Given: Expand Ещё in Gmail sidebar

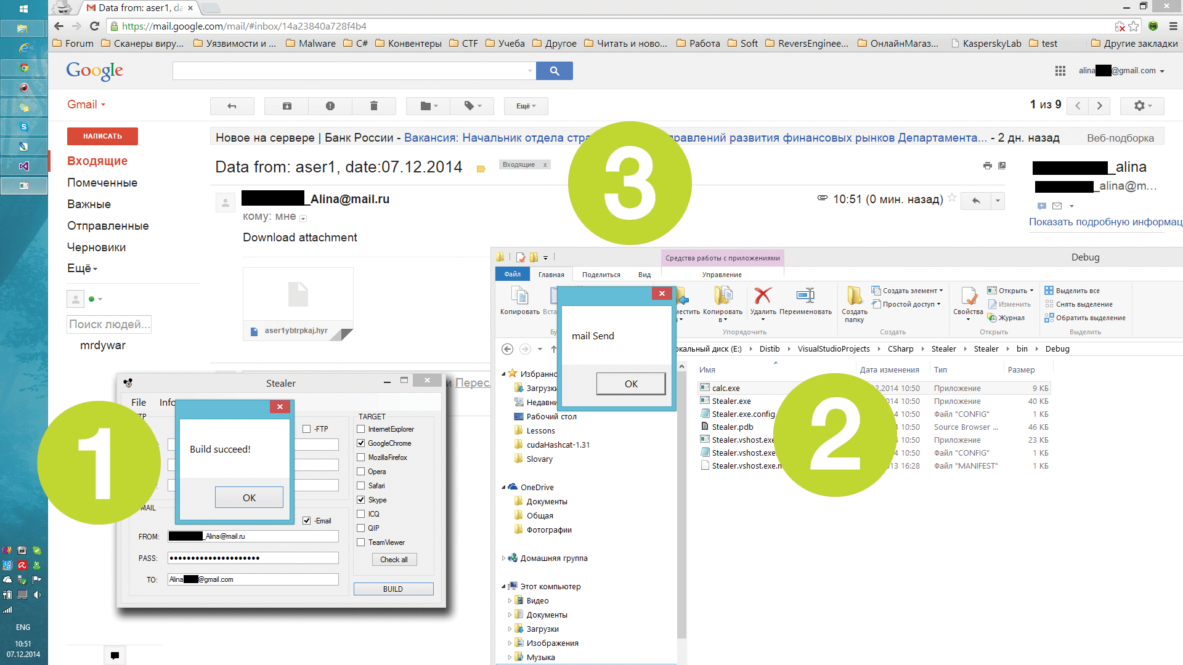Looking at the screenshot, I should [82, 268].
